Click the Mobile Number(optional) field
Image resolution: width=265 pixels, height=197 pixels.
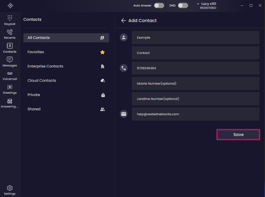pyautogui.click(x=195, y=83)
